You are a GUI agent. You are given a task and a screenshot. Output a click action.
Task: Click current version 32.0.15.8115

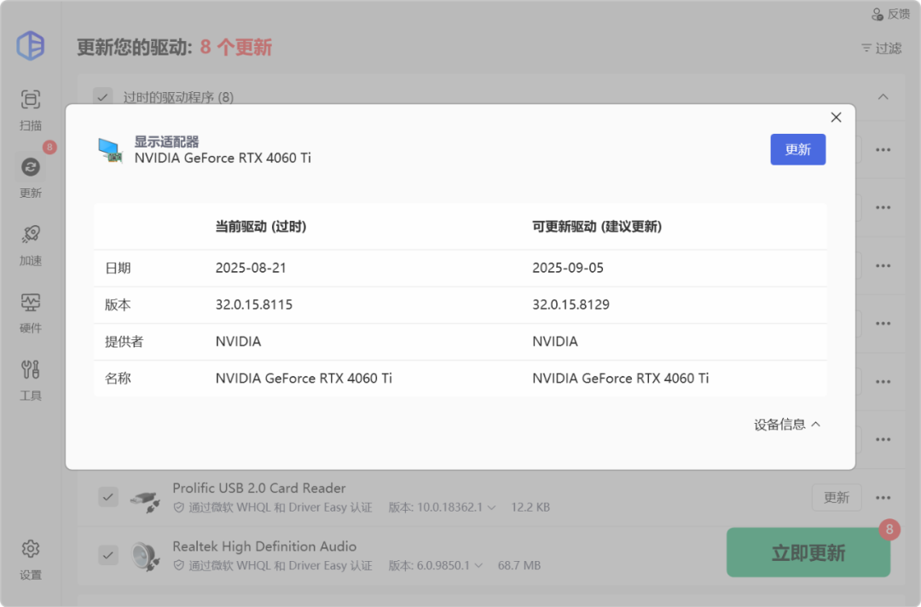click(254, 304)
